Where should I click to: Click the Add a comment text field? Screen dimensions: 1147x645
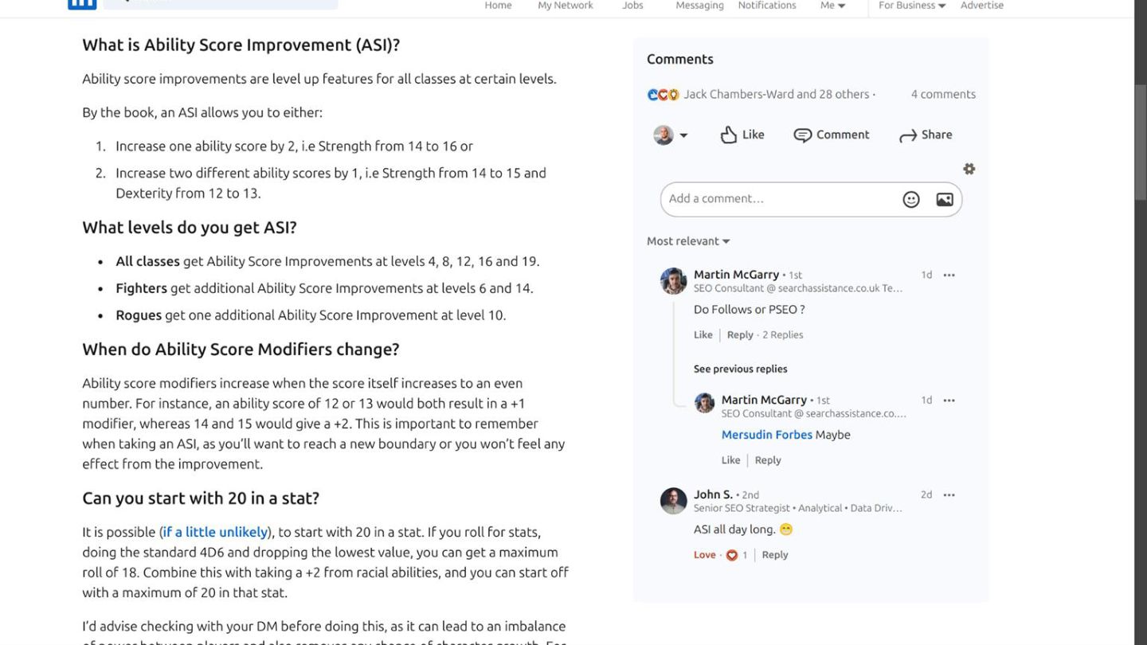[x=781, y=199]
